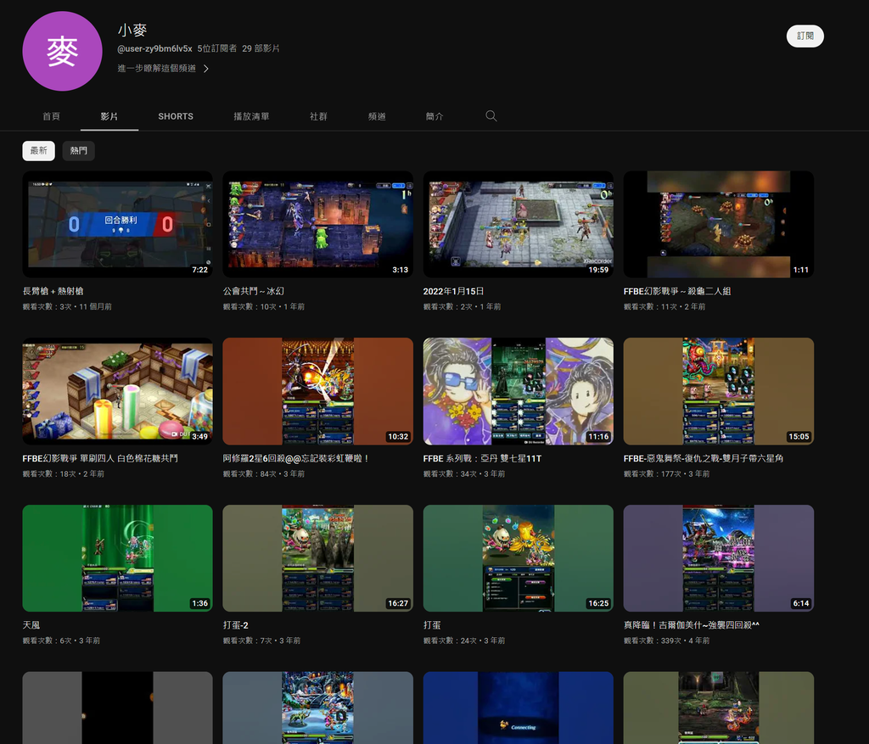Screen dimensions: 869x744
Task: Play the 公會共鬥~冰幻 thumbnail
Action: (x=317, y=224)
